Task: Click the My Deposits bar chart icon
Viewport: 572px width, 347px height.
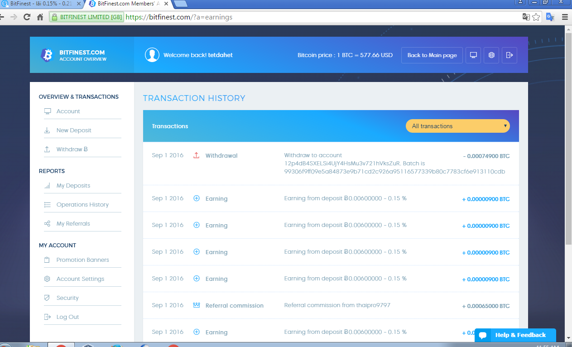Action: 47,186
